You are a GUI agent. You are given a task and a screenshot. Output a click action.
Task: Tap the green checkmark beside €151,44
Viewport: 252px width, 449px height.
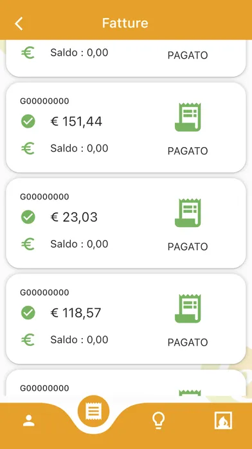click(28, 121)
